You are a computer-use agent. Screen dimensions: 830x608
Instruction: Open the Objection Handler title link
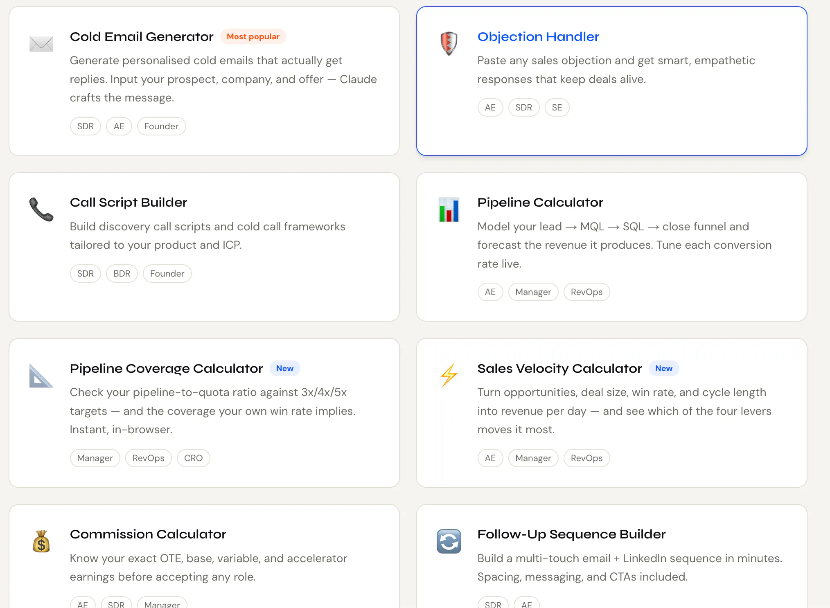[538, 37]
